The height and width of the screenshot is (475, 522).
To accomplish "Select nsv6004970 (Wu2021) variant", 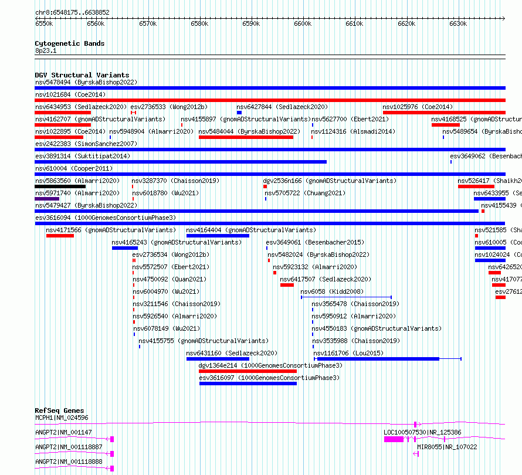I will tap(166, 291).
